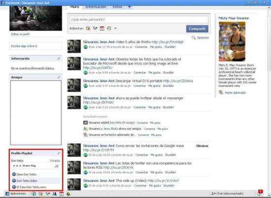
Task: Click 'Me gusta' on the 'ahora son amigos' activity
Action: (163, 129)
